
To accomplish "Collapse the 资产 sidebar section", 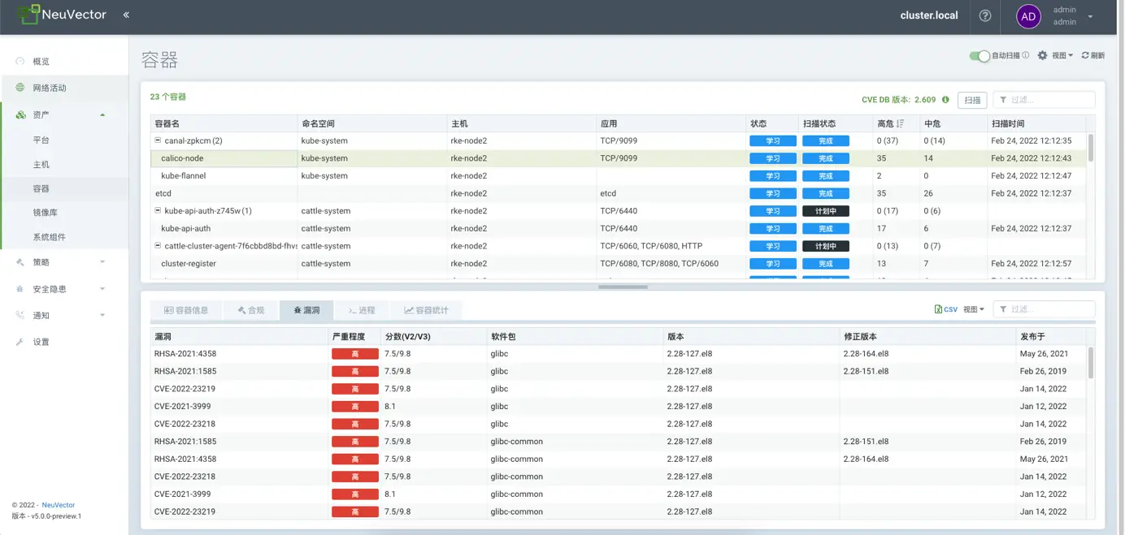I will (102, 114).
